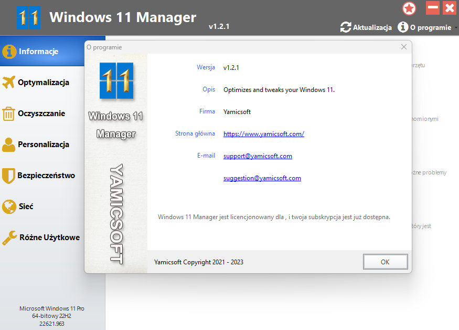Screen dimensions: 459x330
Task: Click the wrench icon for Różne Użytkowe
Action: (9, 238)
